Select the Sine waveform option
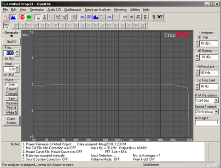Image resolution: width=221 pixels, height=168 pixels. 12,84
